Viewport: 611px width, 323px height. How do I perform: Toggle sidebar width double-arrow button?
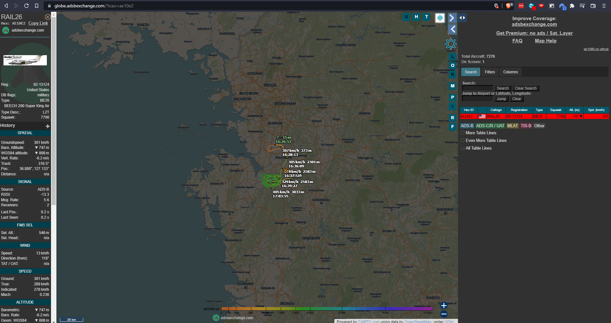tap(462, 18)
